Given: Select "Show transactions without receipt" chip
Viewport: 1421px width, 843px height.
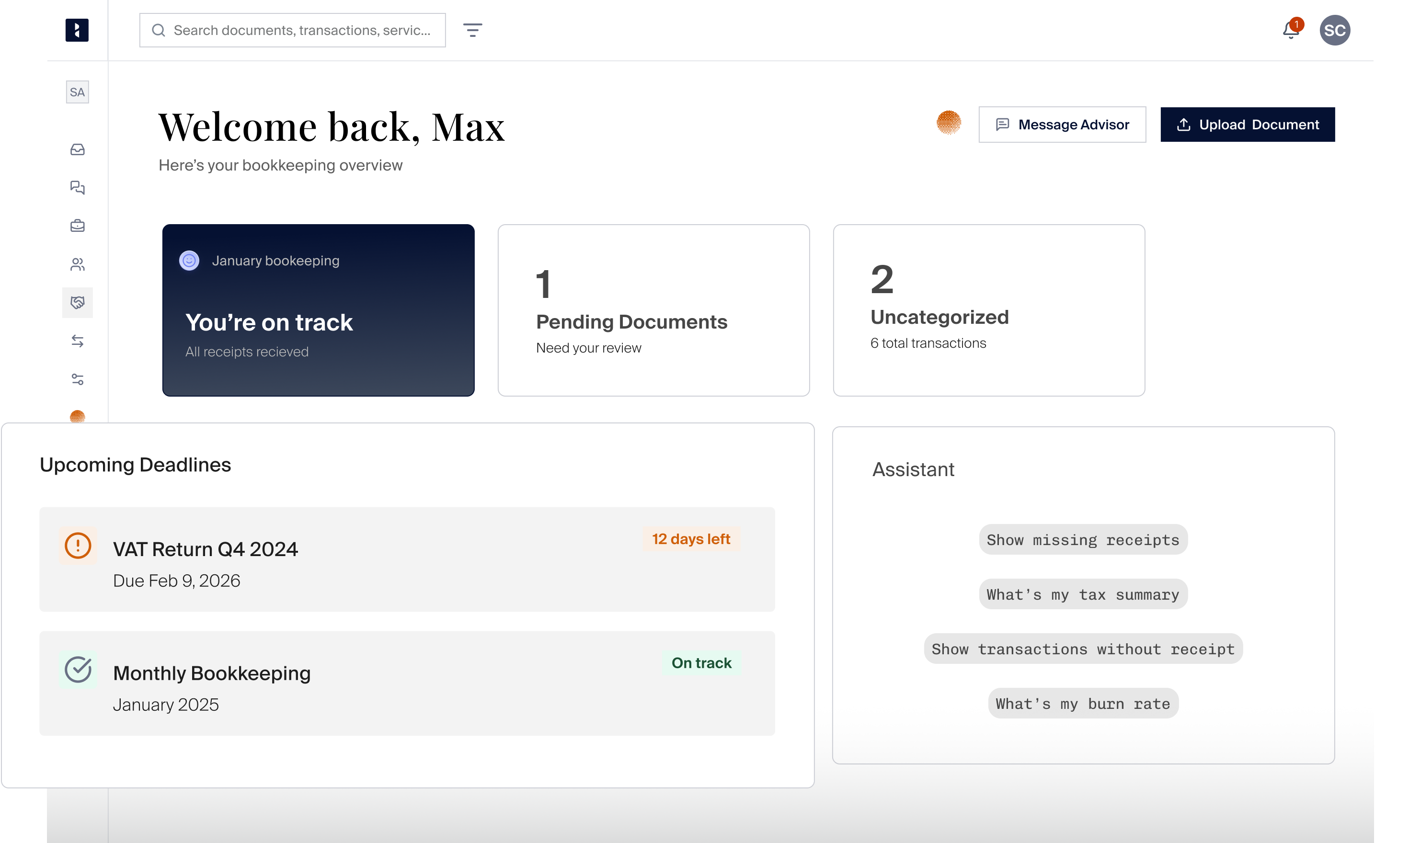Looking at the screenshot, I should [x=1083, y=648].
